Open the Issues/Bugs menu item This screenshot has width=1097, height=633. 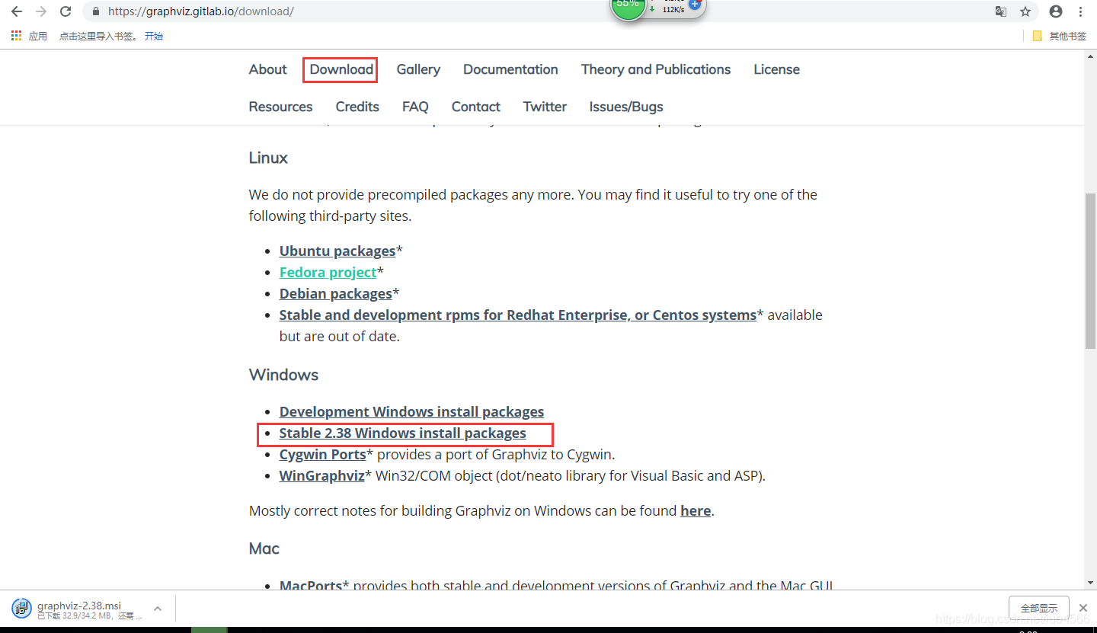[x=626, y=107]
